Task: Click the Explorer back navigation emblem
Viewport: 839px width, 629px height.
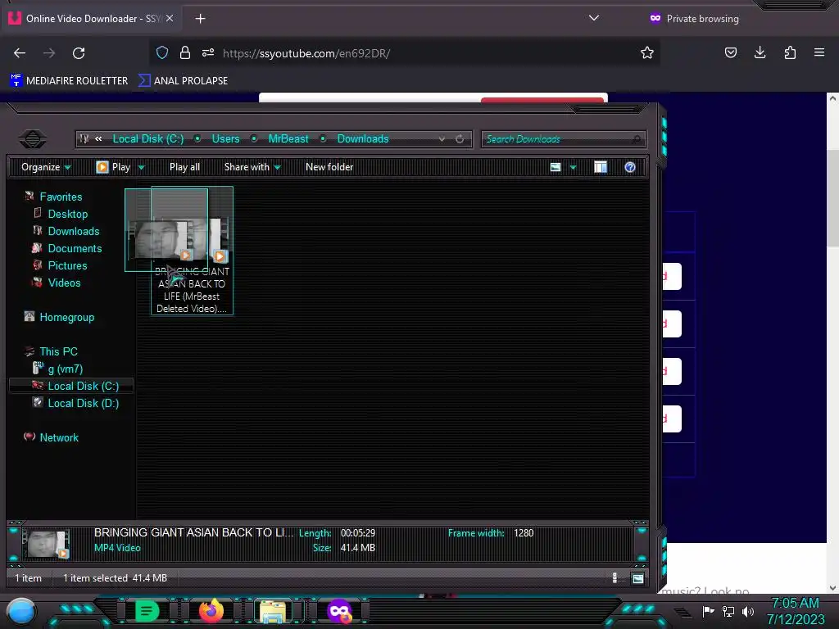Action: [x=33, y=139]
